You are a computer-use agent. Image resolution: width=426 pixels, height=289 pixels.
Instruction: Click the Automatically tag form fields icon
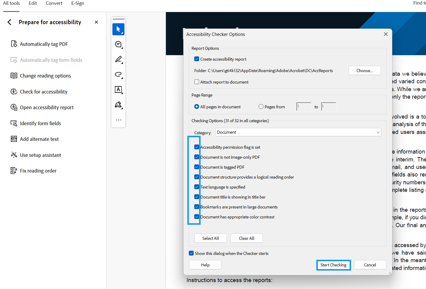coord(14,60)
